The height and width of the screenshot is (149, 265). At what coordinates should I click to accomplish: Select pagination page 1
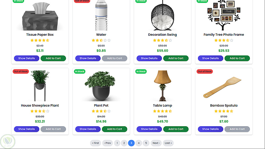click(117, 143)
